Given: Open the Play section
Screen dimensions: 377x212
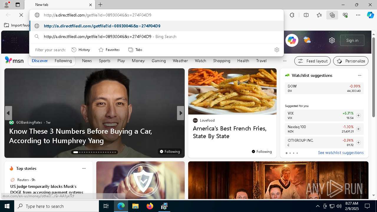Looking at the screenshot, I should (x=121, y=61).
